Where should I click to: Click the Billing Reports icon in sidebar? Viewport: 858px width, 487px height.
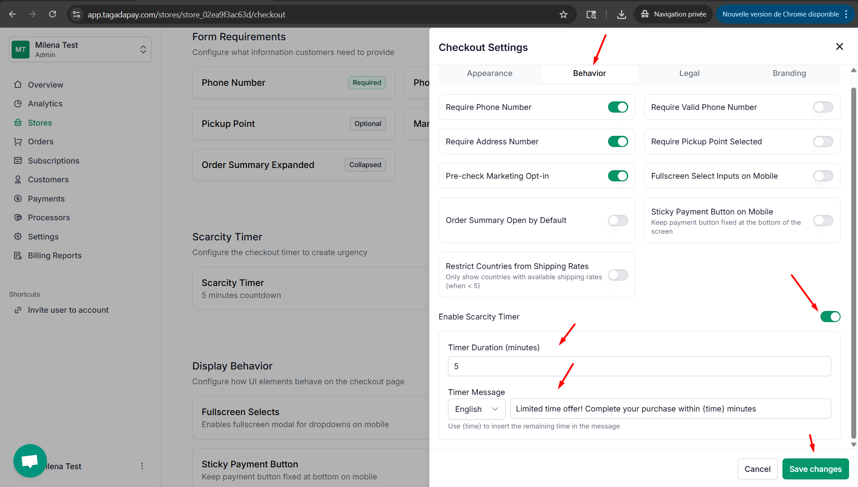coord(18,256)
